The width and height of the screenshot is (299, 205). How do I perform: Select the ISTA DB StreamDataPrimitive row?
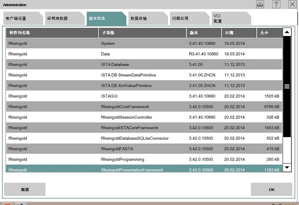click(x=144, y=75)
